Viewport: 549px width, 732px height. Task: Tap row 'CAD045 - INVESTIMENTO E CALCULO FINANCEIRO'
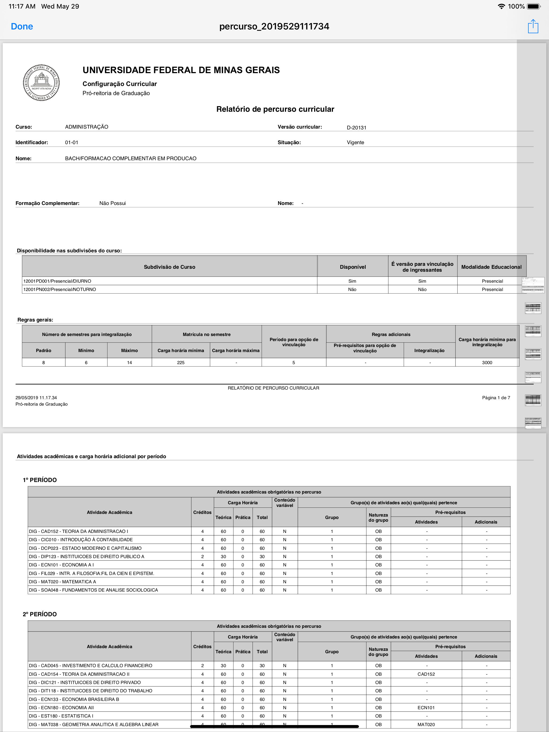pyautogui.click(x=269, y=666)
